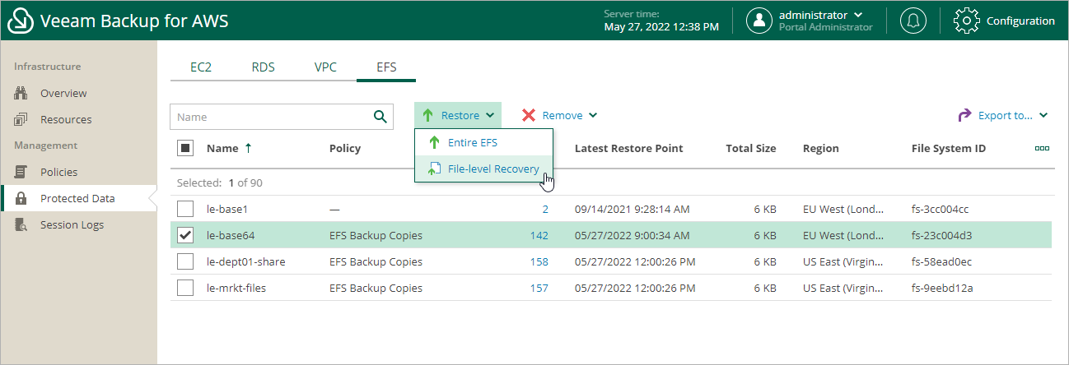Click the Resources sidebar icon

(21, 120)
